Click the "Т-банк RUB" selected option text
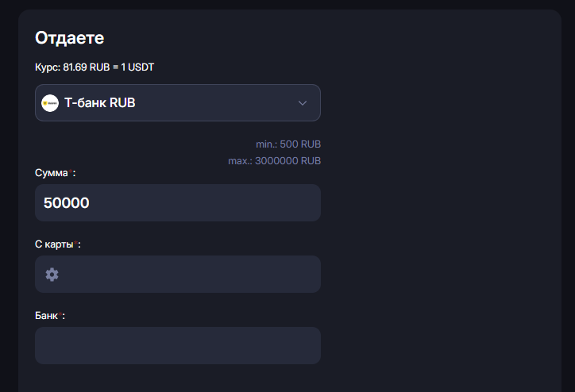The height and width of the screenshot is (392, 575). [100, 103]
